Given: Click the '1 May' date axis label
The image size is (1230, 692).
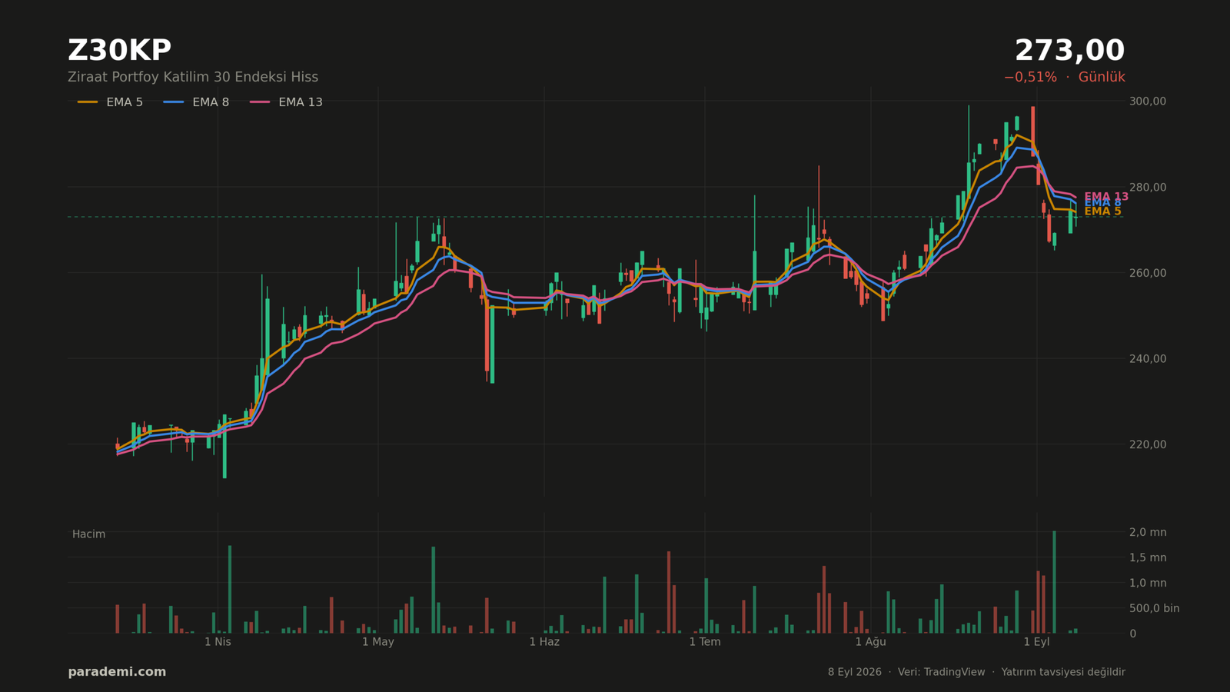Looking at the screenshot, I should 377,642.
